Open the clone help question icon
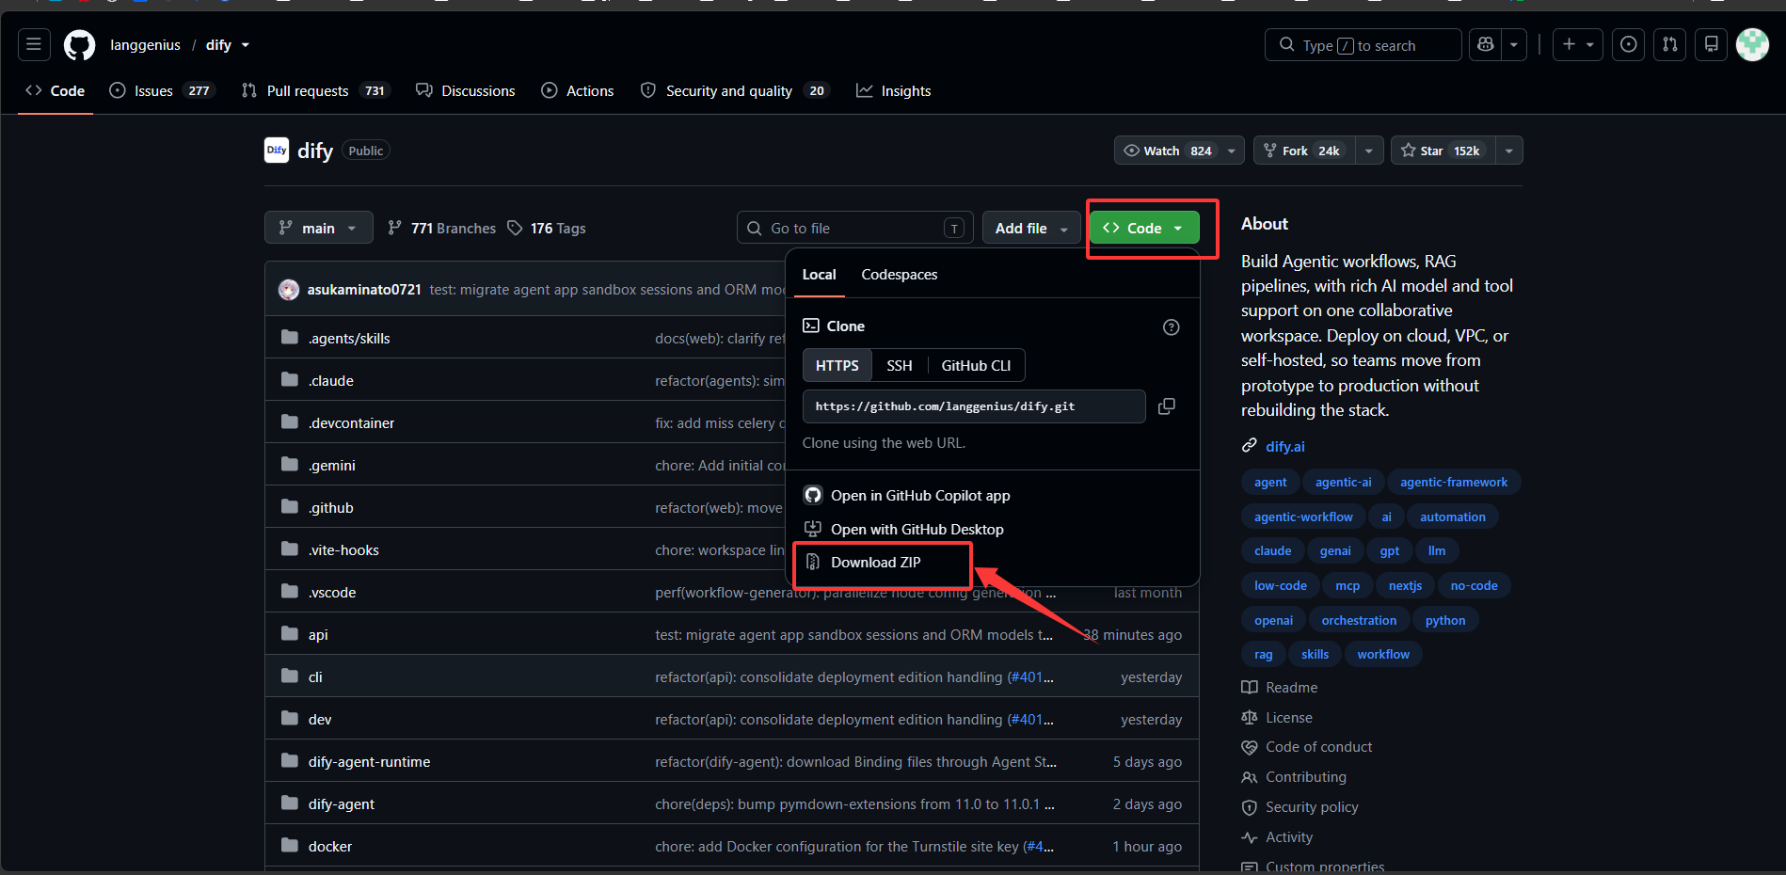 [x=1172, y=327]
